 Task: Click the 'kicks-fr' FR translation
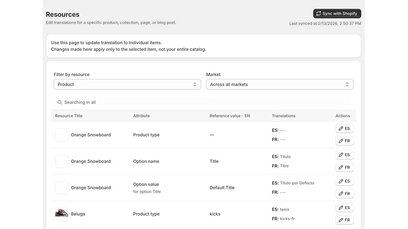(x=287, y=219)
